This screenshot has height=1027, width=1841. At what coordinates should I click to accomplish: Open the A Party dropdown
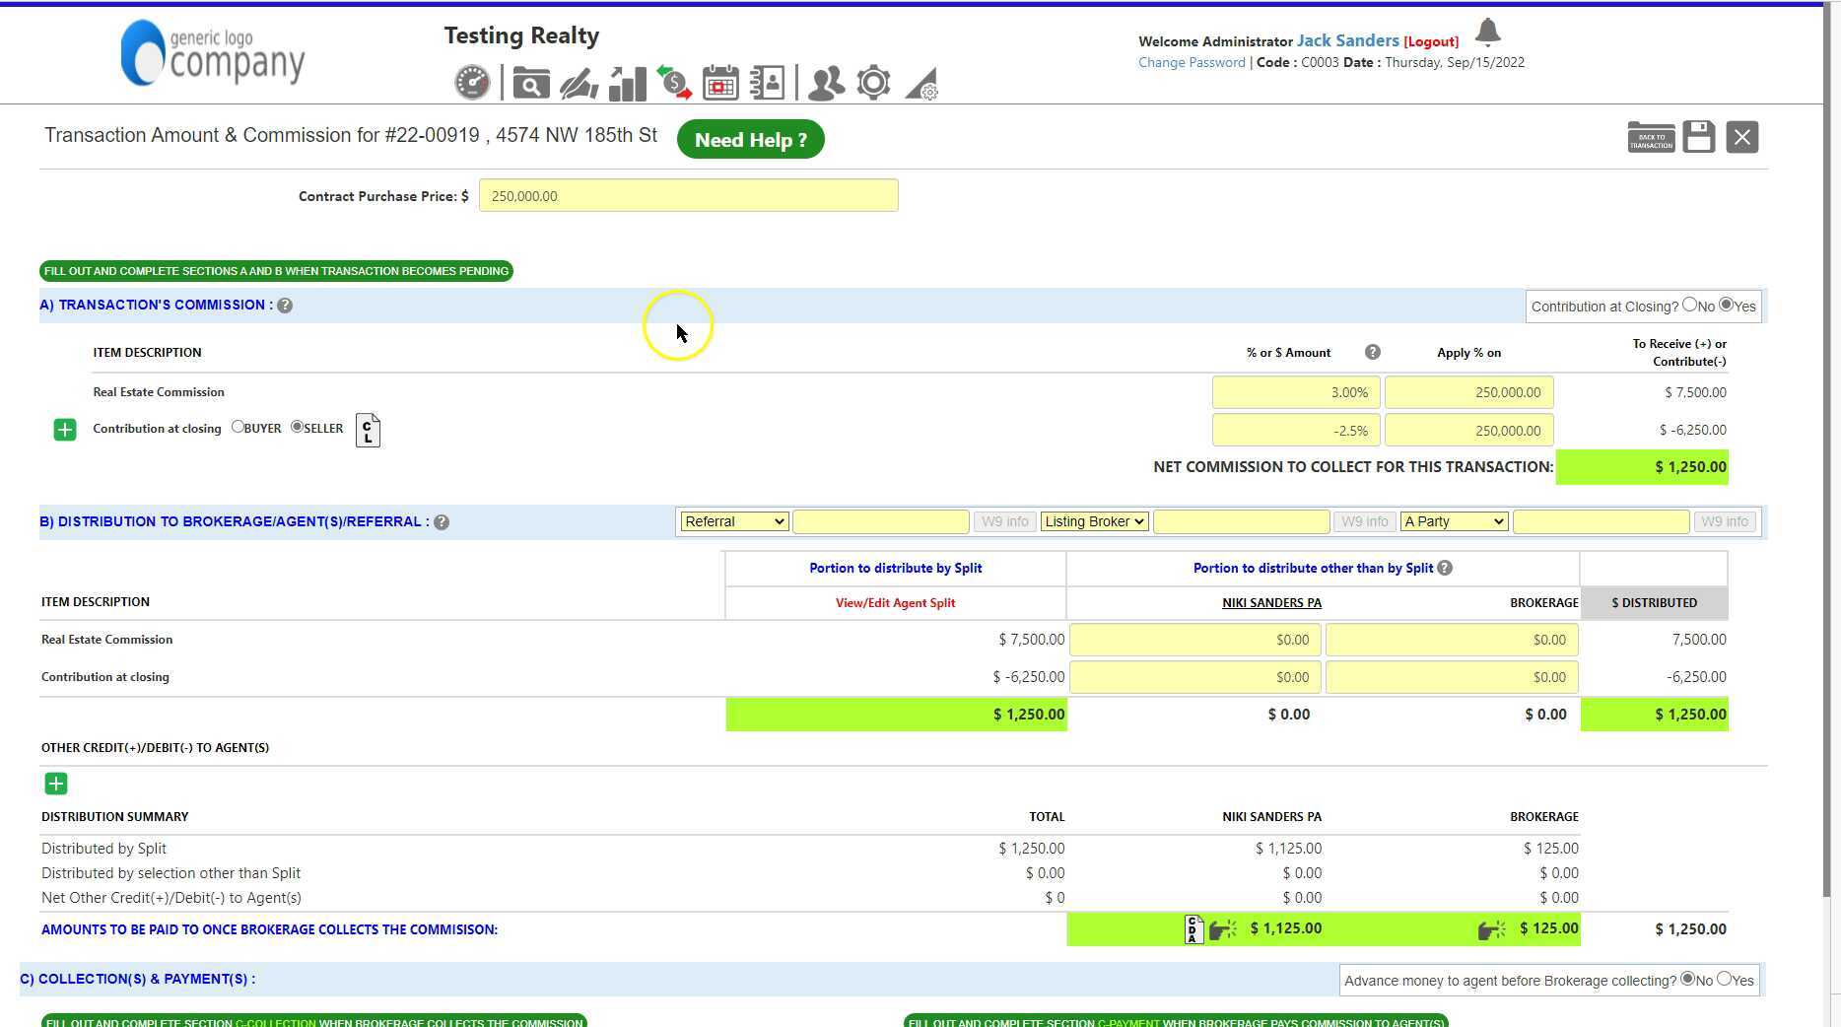pos(1454,521)
